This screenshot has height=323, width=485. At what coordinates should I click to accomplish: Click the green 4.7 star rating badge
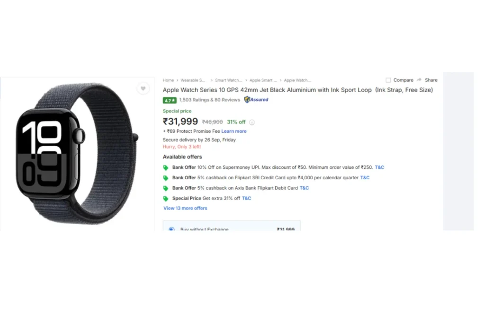pos(170,100)
